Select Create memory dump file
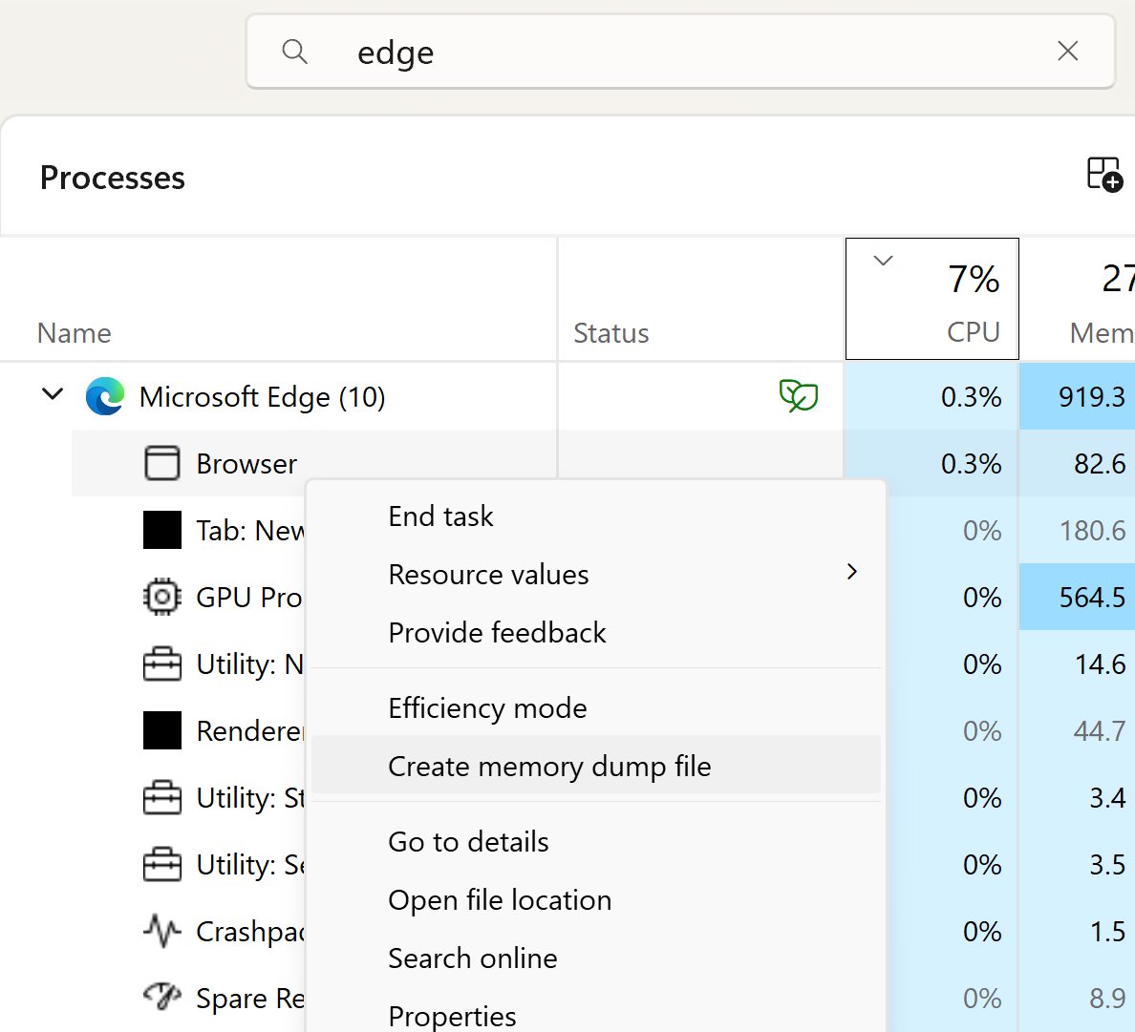Image resolution: width=1135 pixels, height=1032 pixels. tap(596, 766)
